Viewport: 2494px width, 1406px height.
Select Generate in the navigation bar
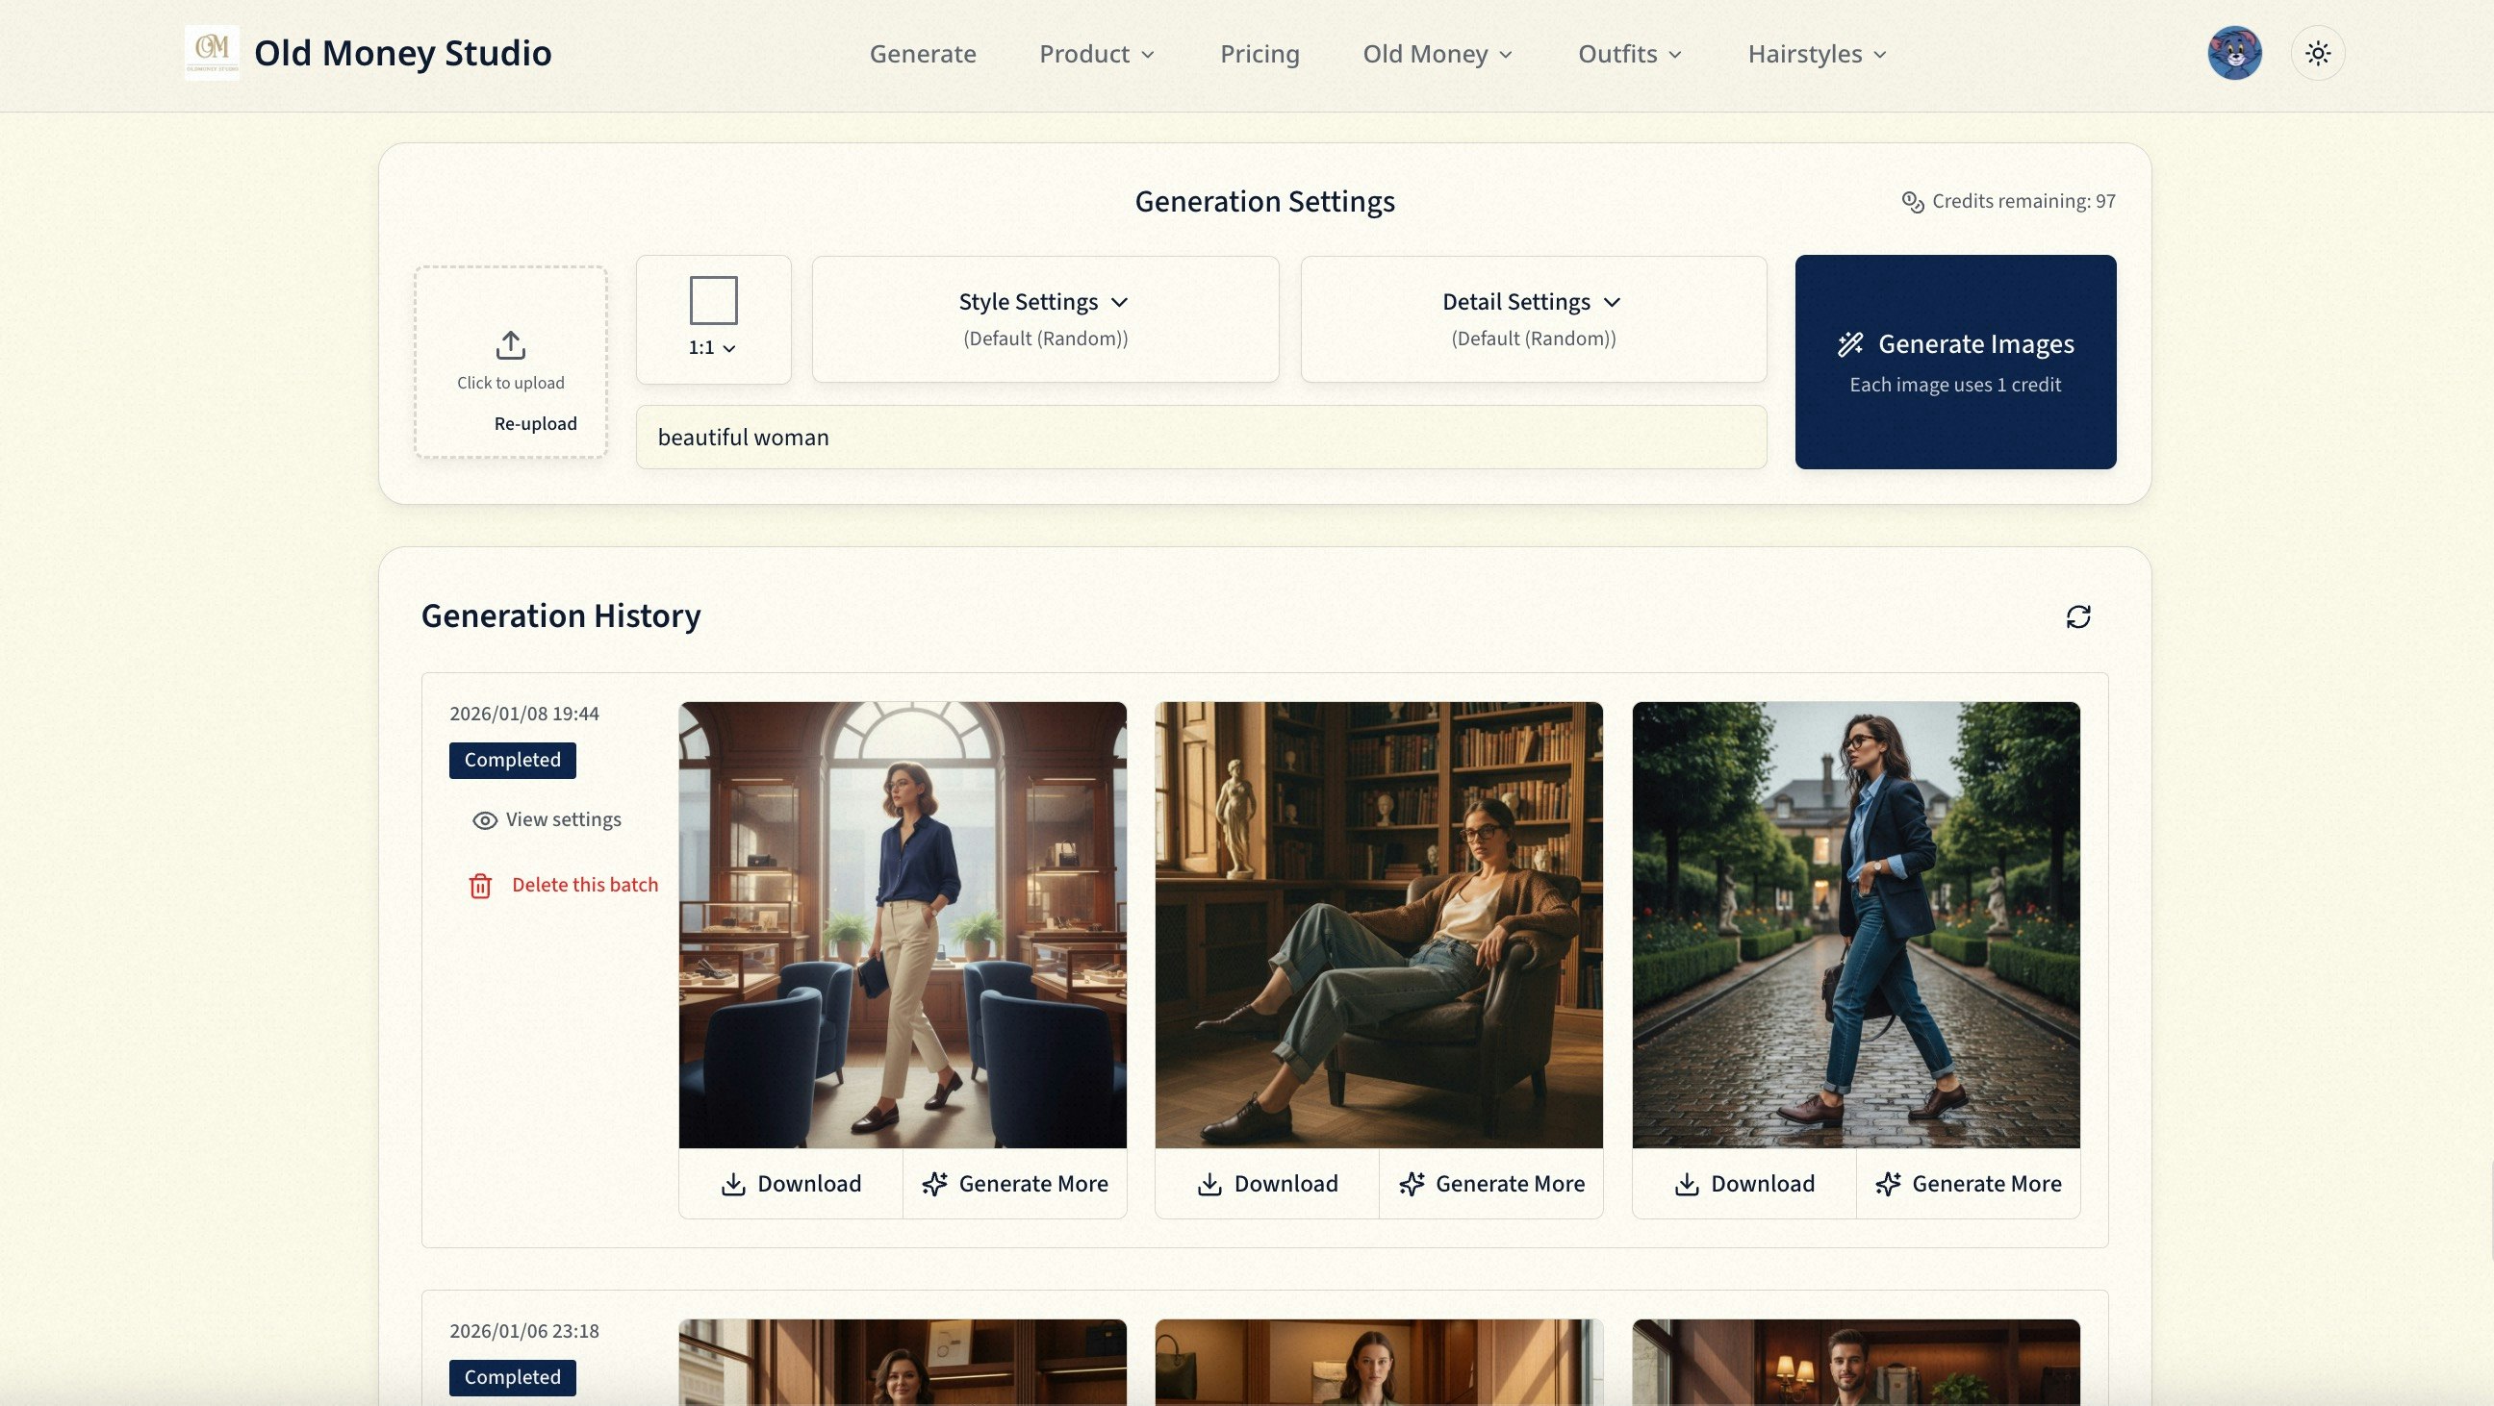click(x=922, y=54)
